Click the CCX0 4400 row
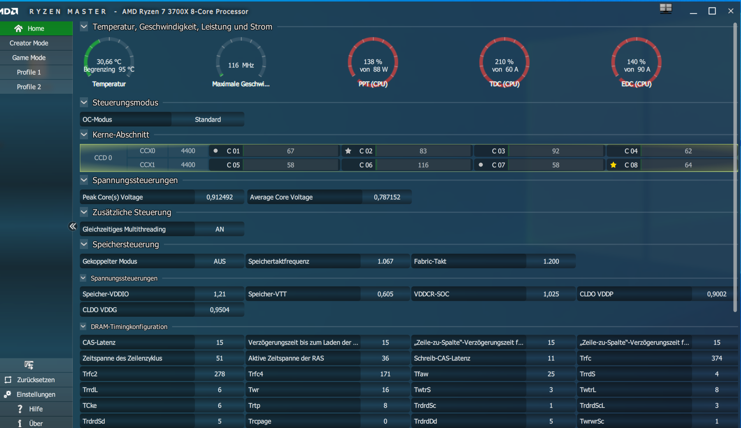 pos(168,151)
